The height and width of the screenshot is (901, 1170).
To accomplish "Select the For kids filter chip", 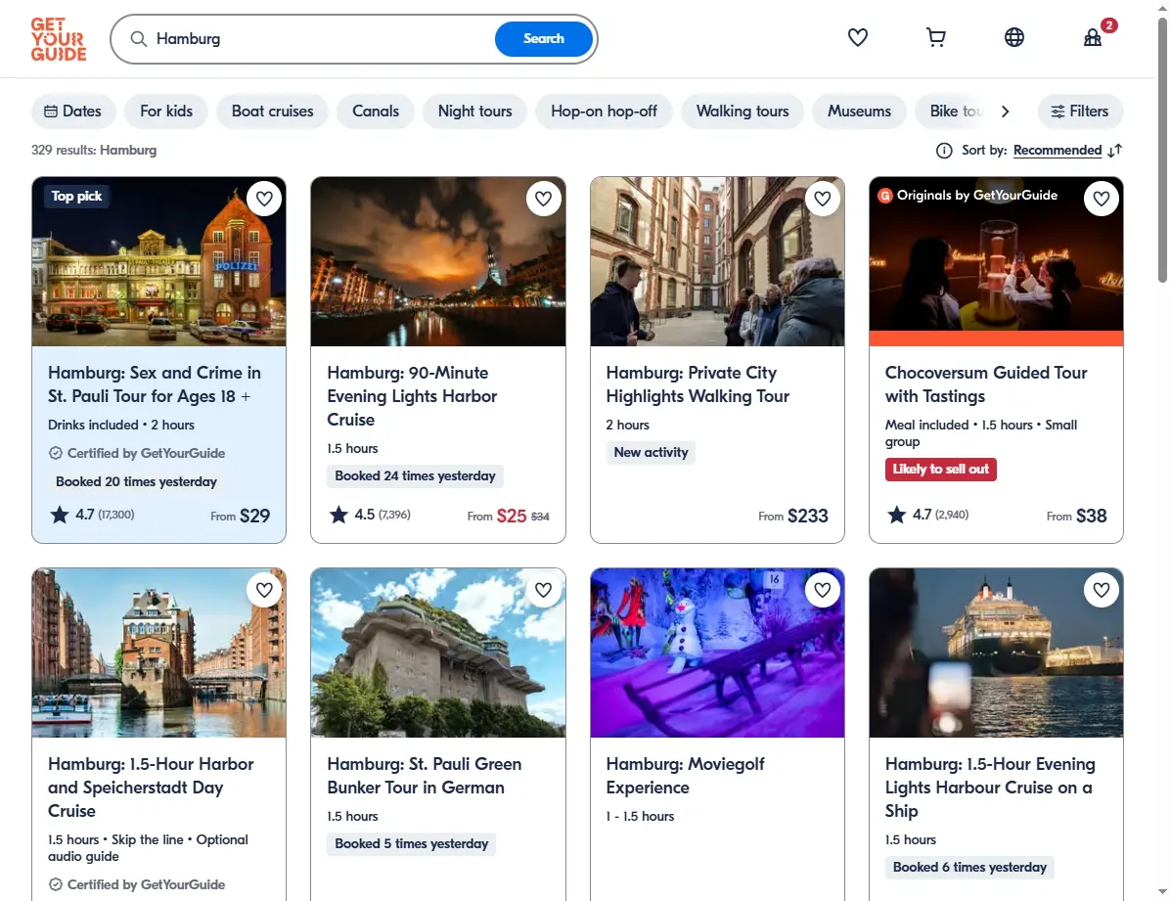I will (166, 112).
